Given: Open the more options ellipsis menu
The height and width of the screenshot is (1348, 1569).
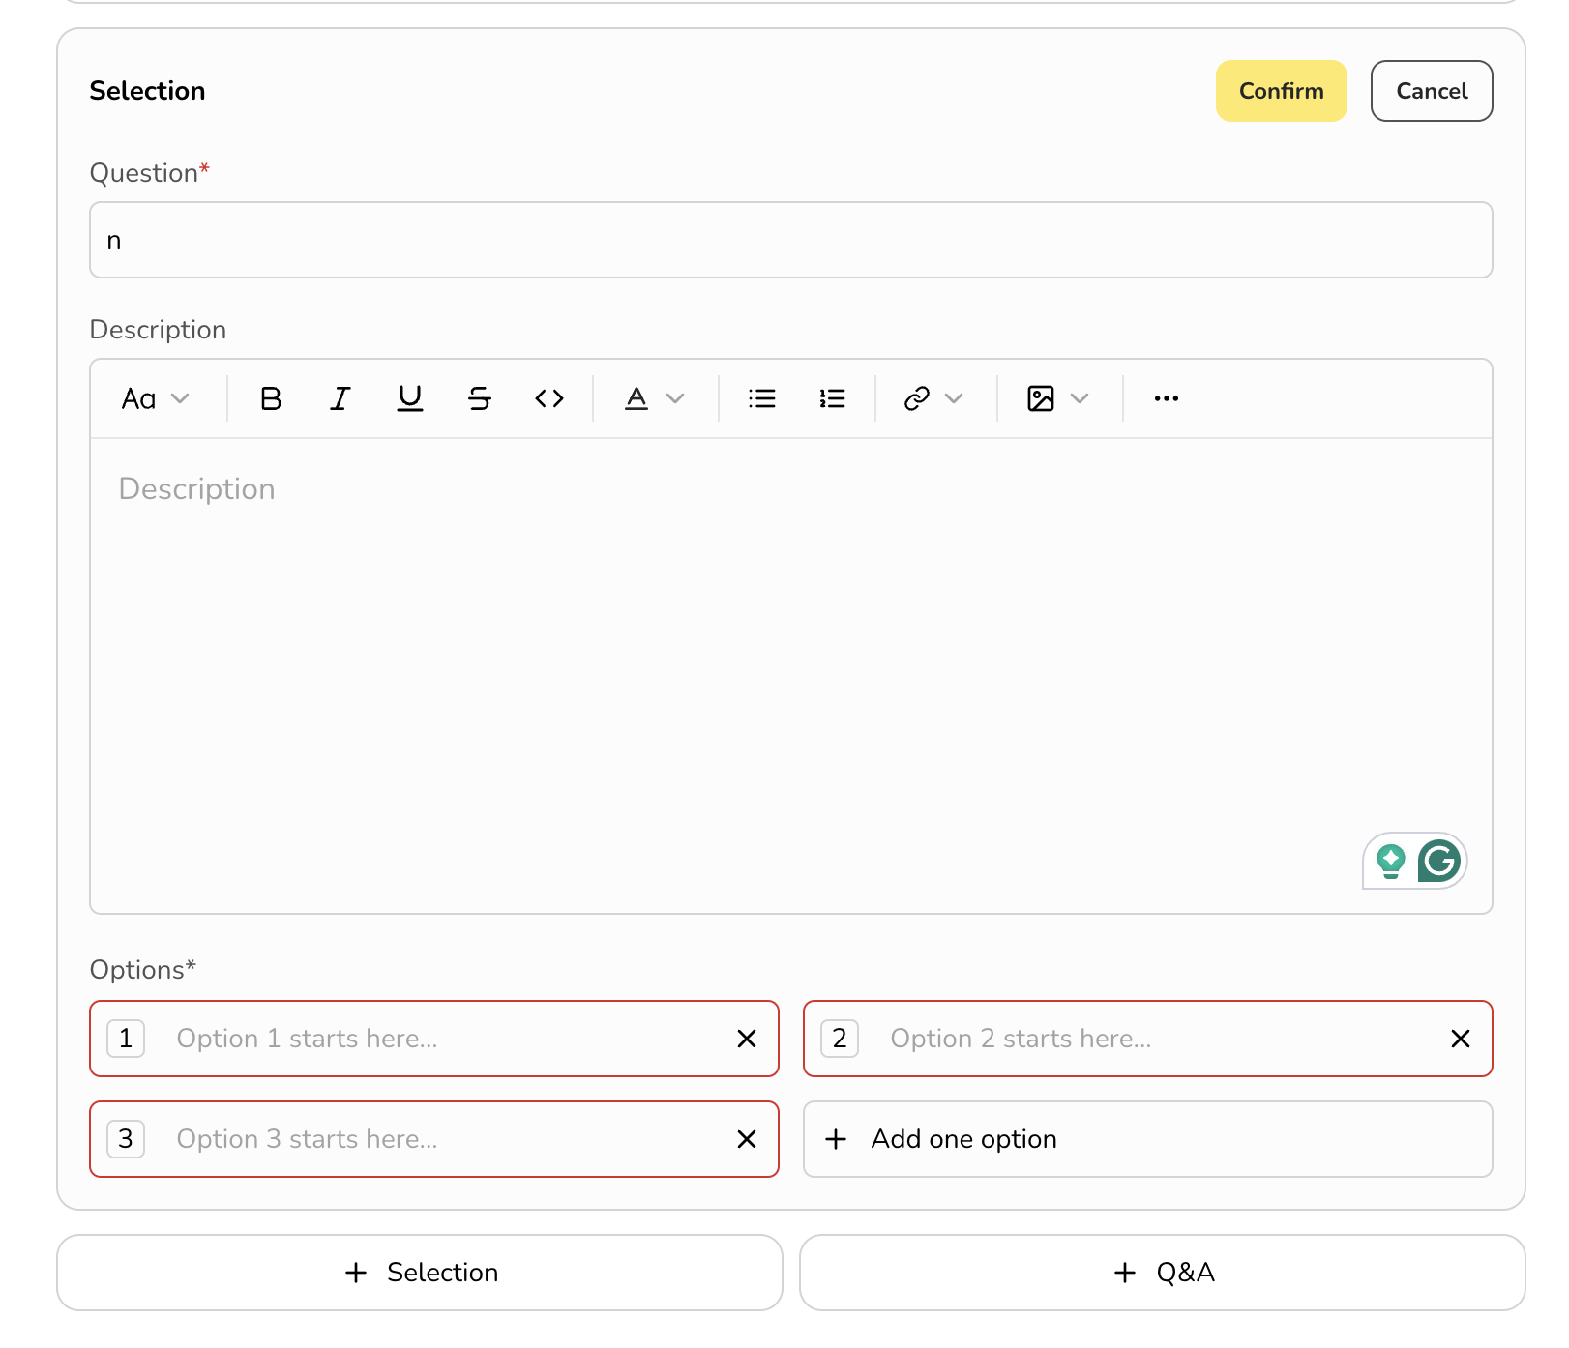Looking at the screenshot, I should coord(1167,398).
